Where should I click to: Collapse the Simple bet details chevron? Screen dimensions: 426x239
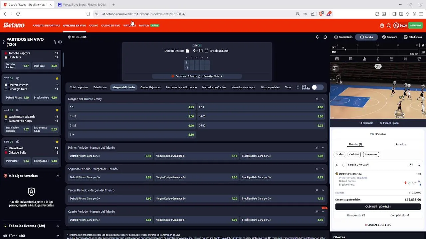(419, 165)
